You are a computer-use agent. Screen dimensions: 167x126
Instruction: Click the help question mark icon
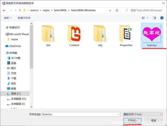161,18
